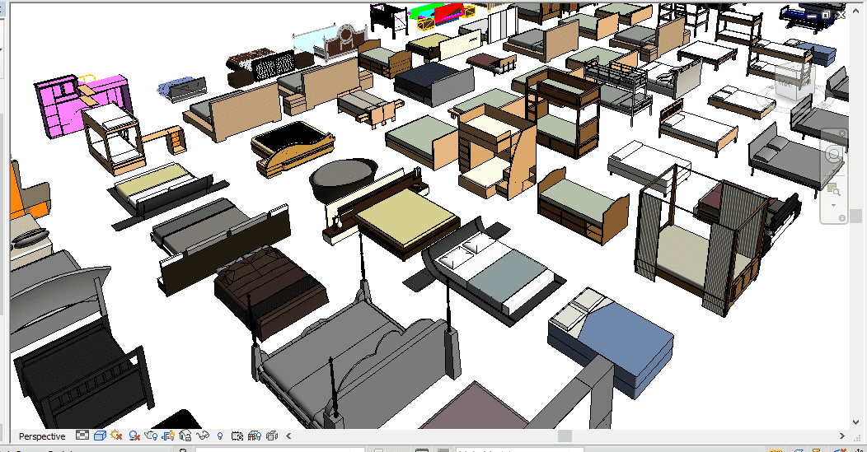
Task: Toggle the Sun Path setting
Action: (x=117, y=436)
